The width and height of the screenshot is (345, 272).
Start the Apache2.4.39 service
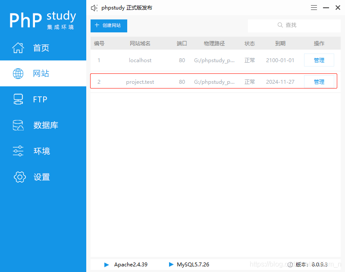point(107,265)
